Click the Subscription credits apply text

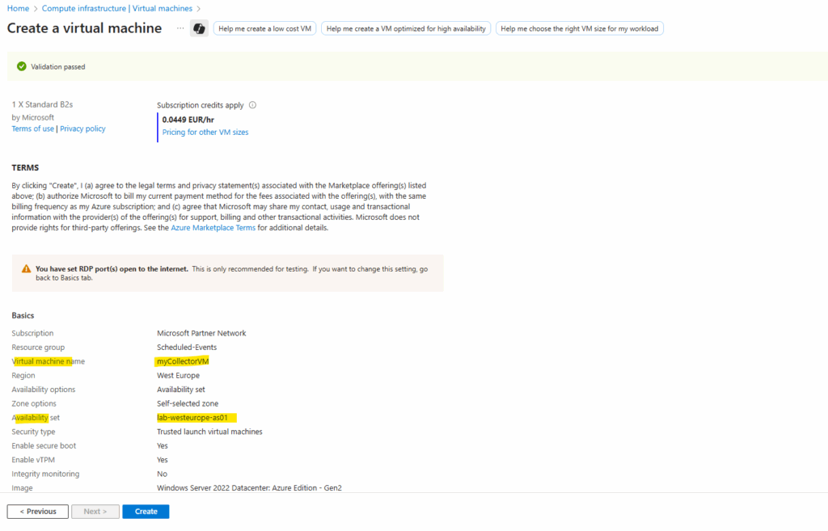point(201,105)
